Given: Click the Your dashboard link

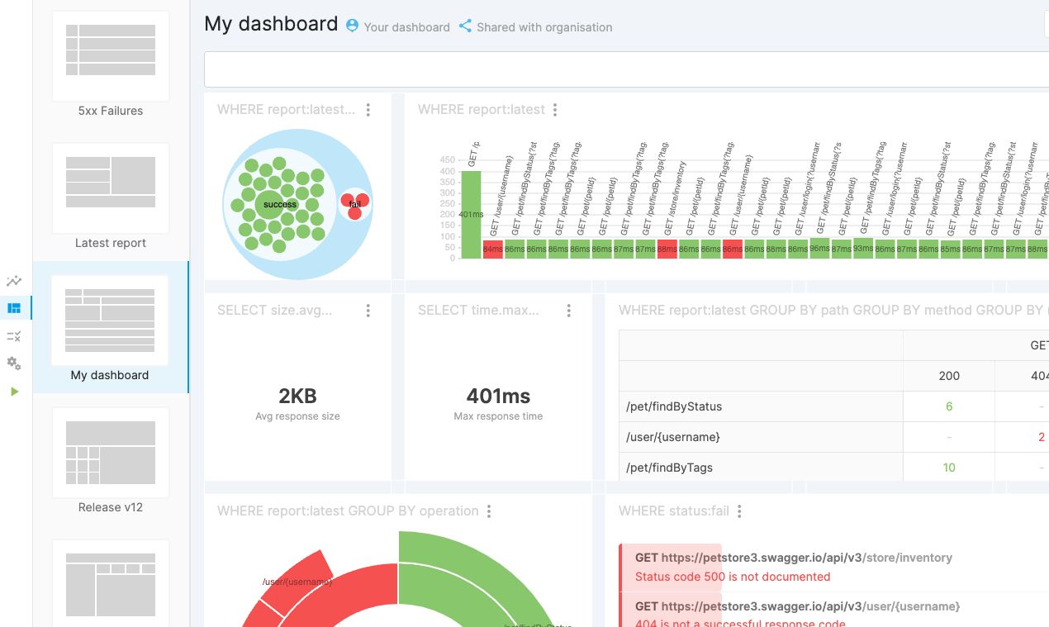Looking at the screenshot, I should [x=406, y=27].
